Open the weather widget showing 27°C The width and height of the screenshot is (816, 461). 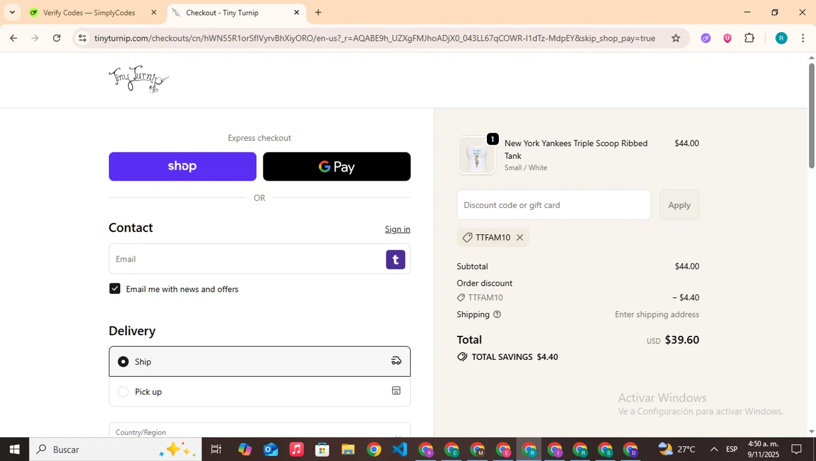(677, 450)
